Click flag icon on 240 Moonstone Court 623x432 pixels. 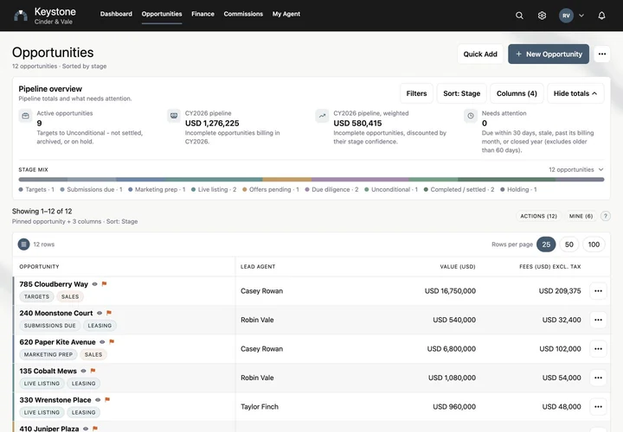click(x=109, y=313)
